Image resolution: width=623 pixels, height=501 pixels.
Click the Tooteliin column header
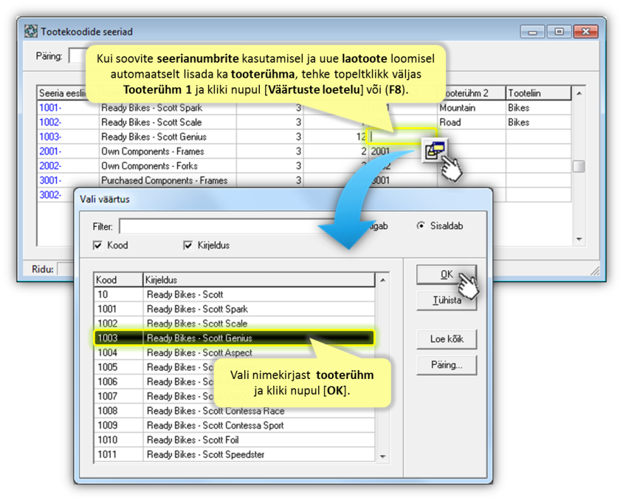coord(537,93)
